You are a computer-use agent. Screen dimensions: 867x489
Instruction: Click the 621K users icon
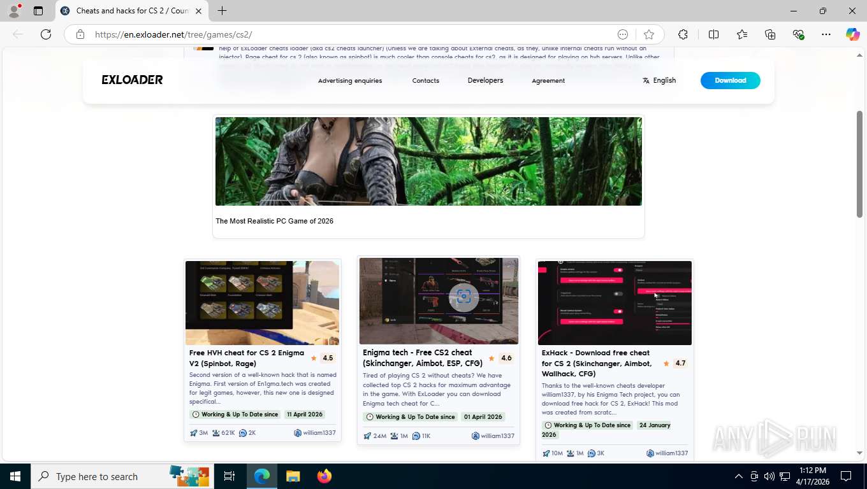(x=216, y=433)
